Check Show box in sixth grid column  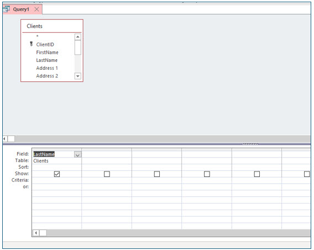tap(307, 174)
